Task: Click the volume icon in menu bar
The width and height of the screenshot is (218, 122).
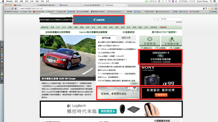Action: 176,1
